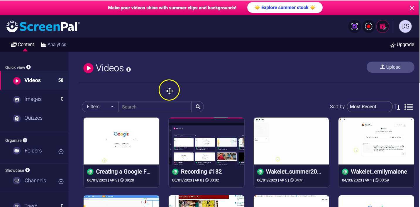Switch video grid to list view
Screen dimensions: 420x207
(409, 107)
